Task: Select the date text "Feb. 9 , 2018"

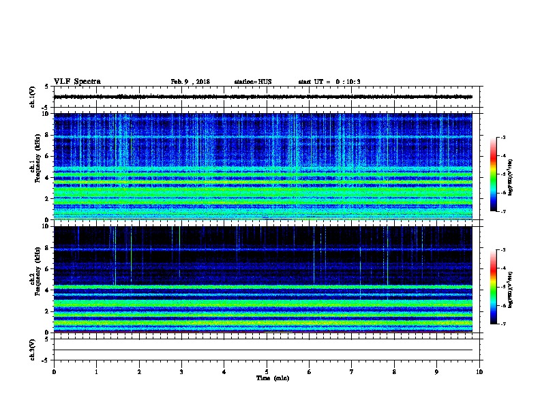Action: pyautogui.click(x=190, y=82)
